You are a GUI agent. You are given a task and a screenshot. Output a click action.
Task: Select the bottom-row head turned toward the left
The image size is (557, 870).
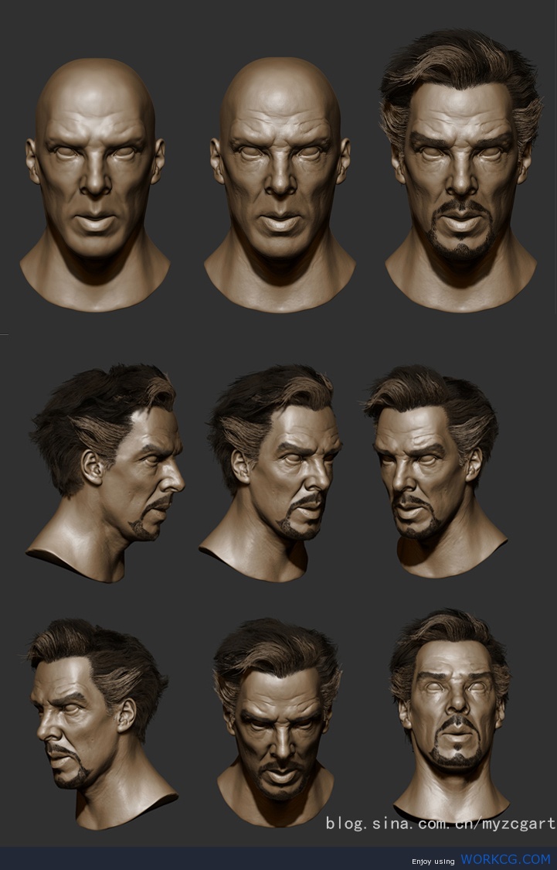pyautogui.click(x=103, y=724)
